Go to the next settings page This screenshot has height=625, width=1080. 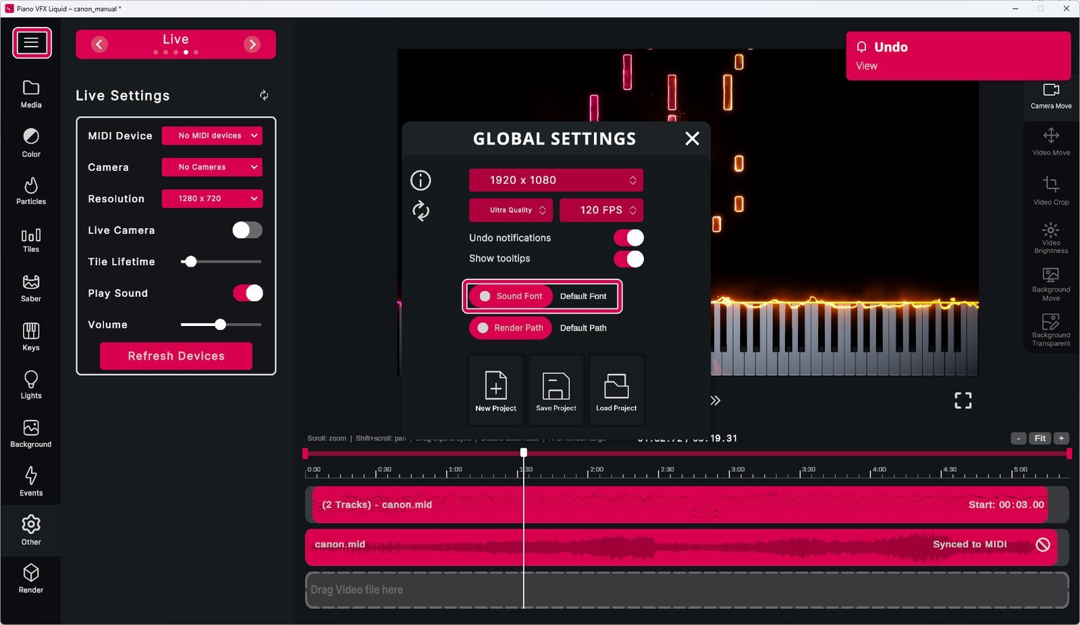tap(252, 45)
